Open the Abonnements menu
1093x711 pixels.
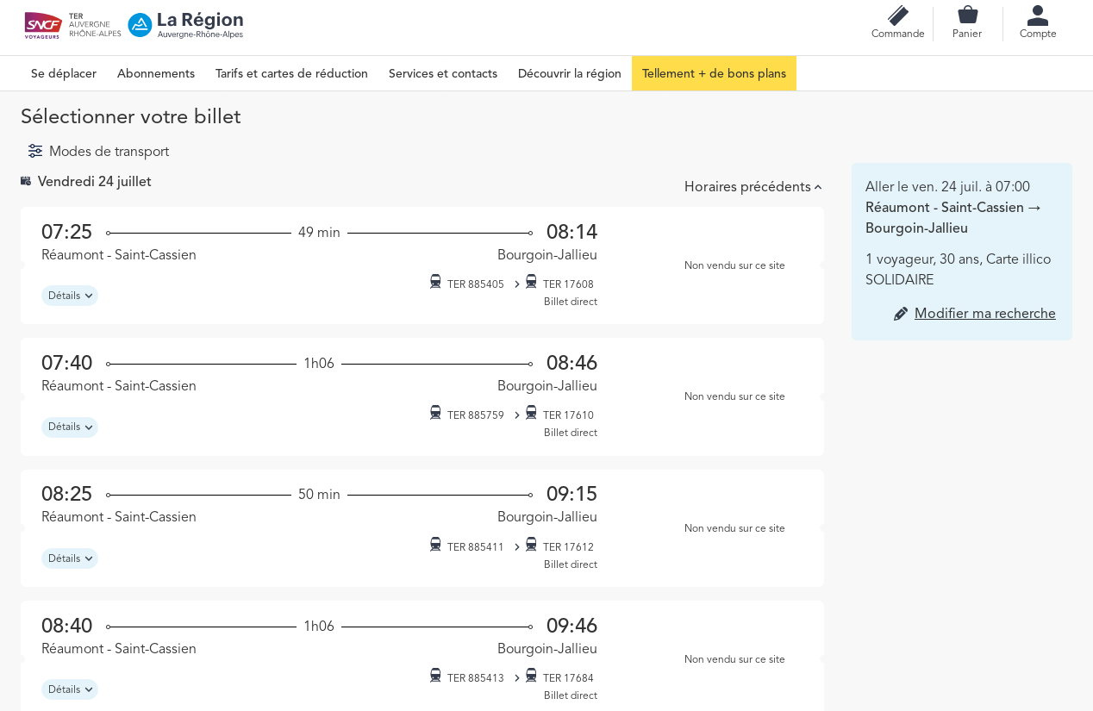(156, 73)
